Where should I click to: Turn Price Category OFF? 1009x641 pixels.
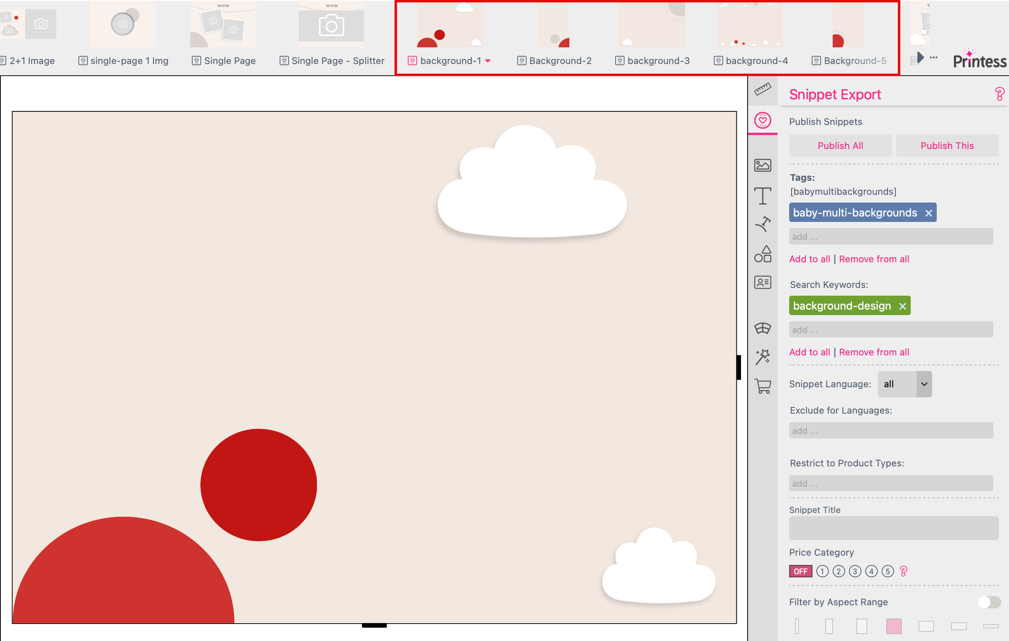(800, 571)
